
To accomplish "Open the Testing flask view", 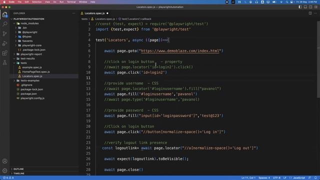I will pyautogui.click(x=4, y=62).
